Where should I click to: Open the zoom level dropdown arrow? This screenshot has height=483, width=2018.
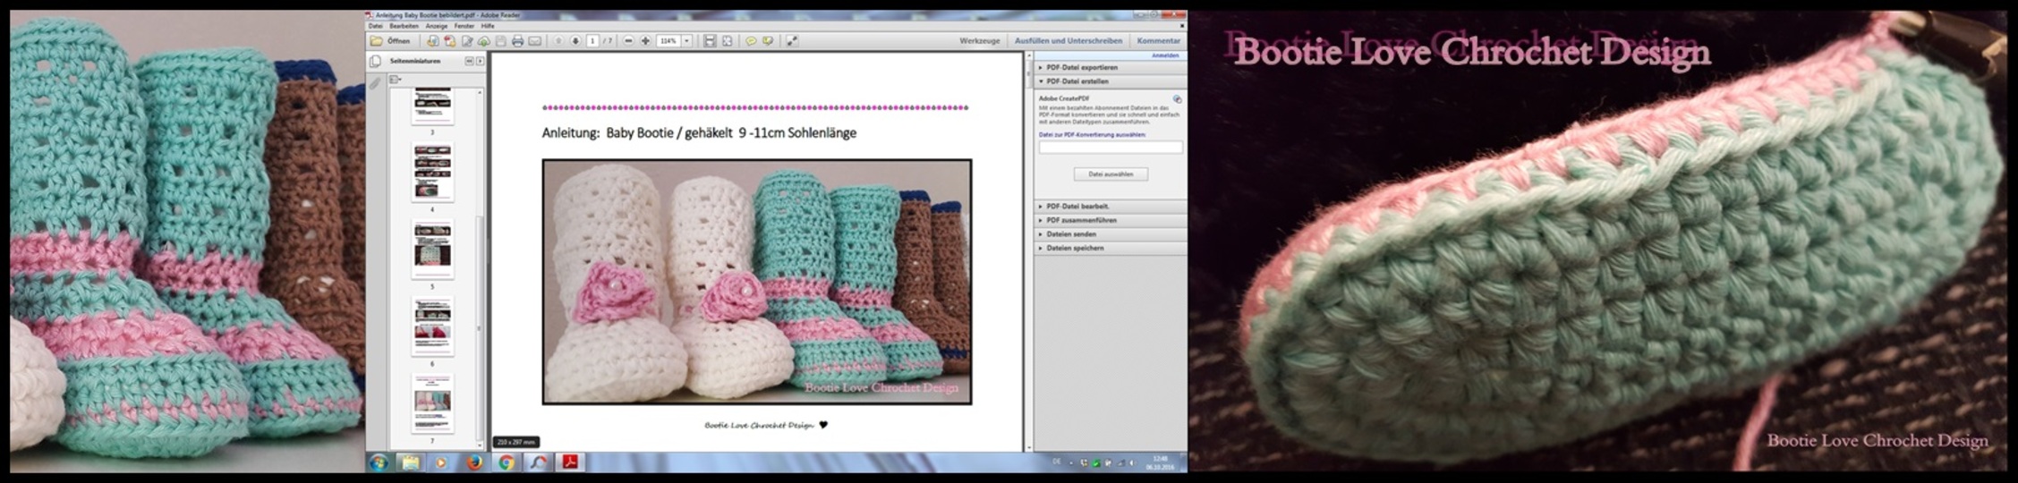click(687, 41)
